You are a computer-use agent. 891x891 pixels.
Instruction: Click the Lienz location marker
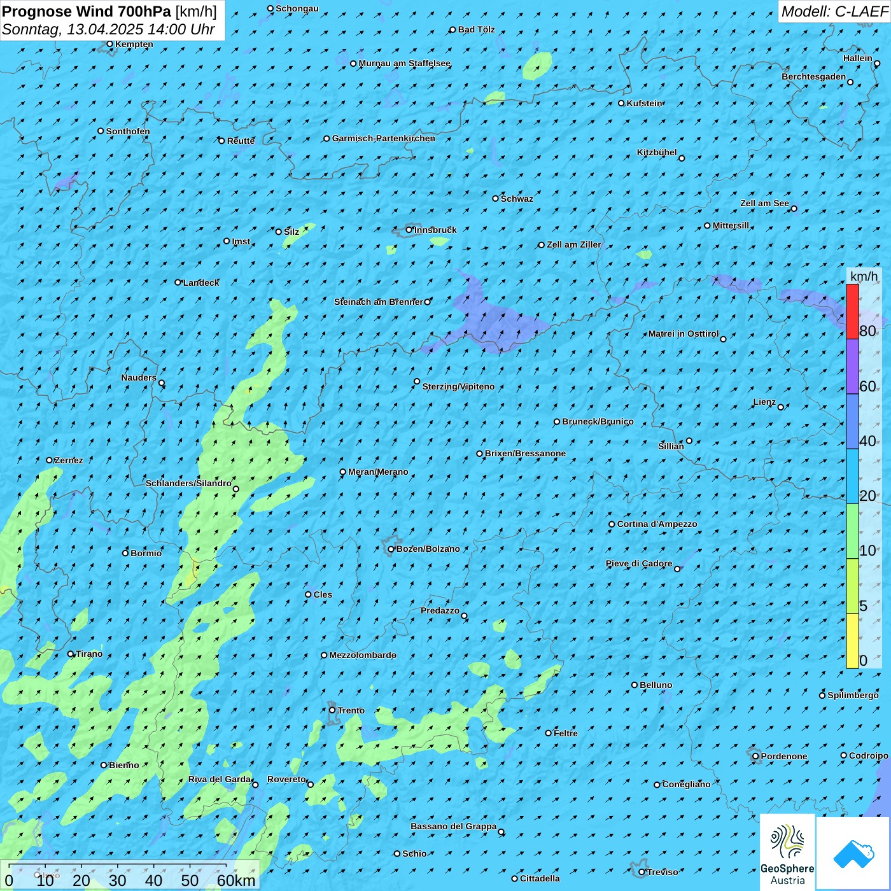(x=781, y=407)
